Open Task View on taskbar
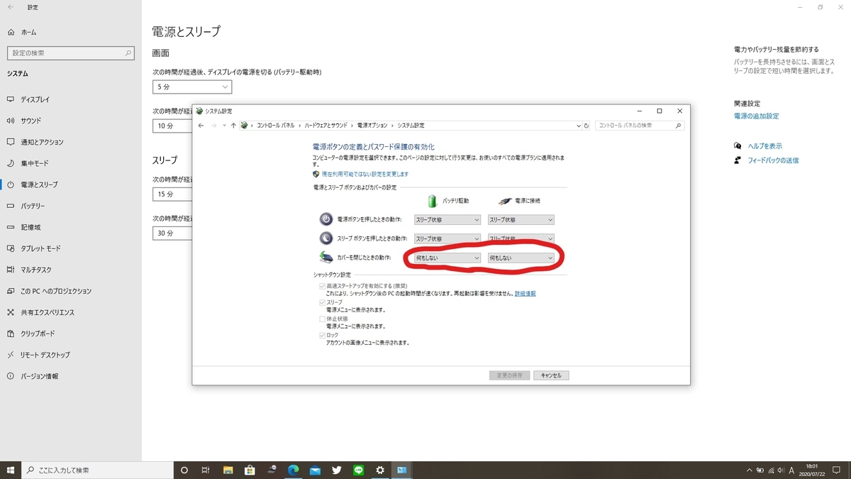The height and width of the screenshot is (479, 851). tap(206, 470)
